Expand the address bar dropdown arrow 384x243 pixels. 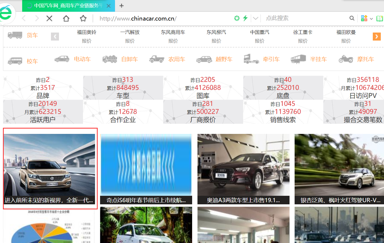tap(256, 18)
